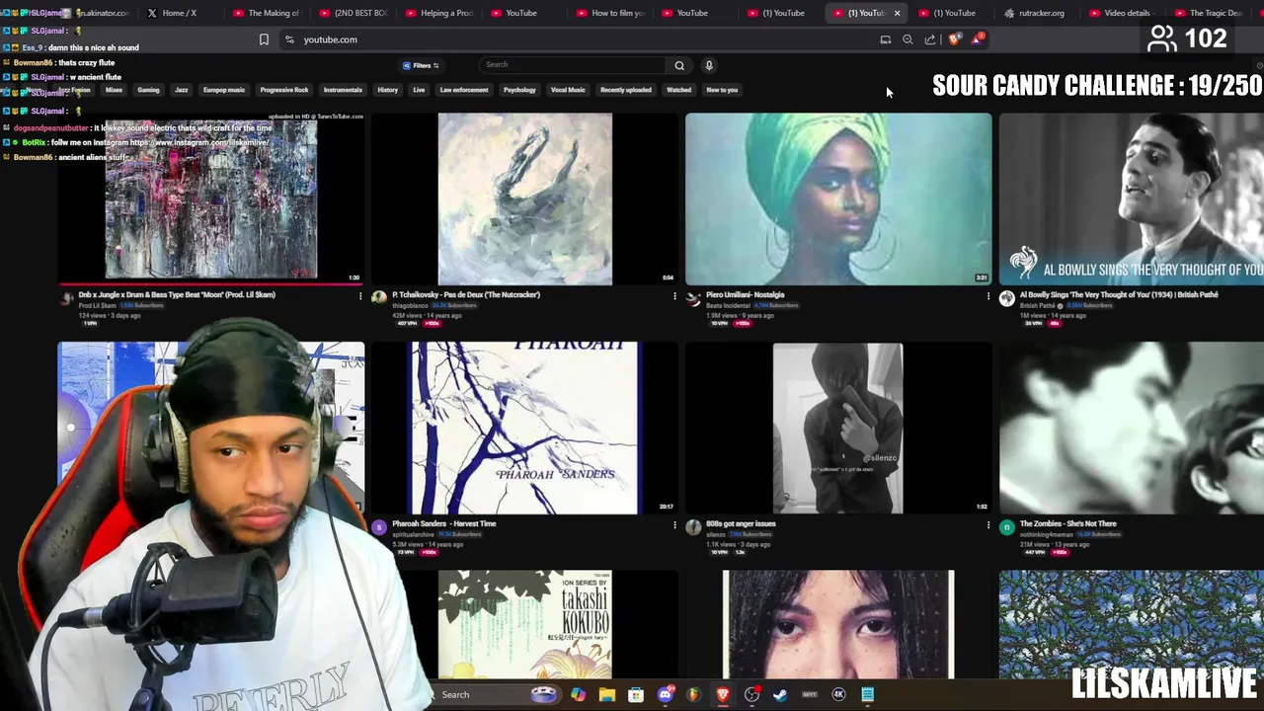Click Brave Rewards triangle icon
The image size is (1264, 711).
tap(977, 39)
